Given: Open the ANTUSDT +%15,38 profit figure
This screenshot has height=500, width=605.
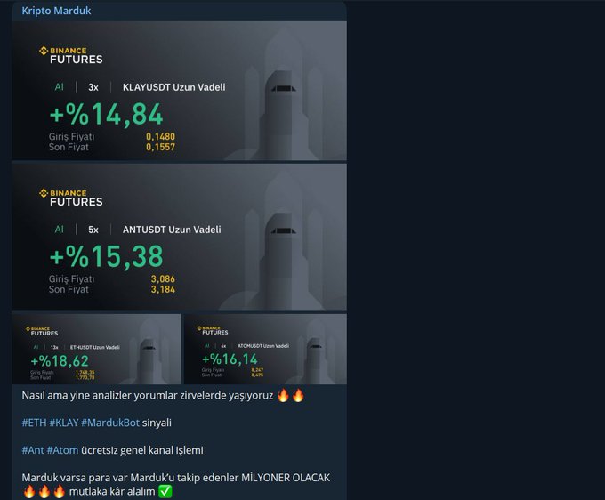Looking at the screenshot, I should [x=107, y=257].
